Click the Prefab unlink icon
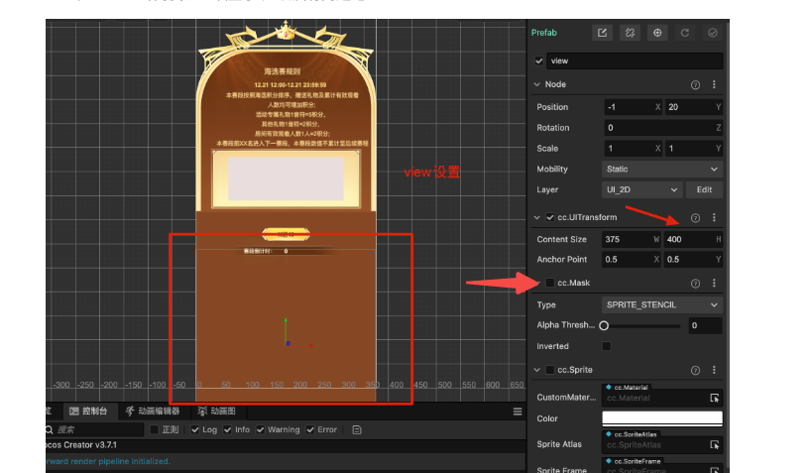The width and height of the screenshot is (812, 473). tap(630, 33)
